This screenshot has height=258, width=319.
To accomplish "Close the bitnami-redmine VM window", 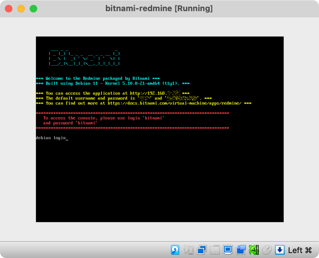I will 9,9.
